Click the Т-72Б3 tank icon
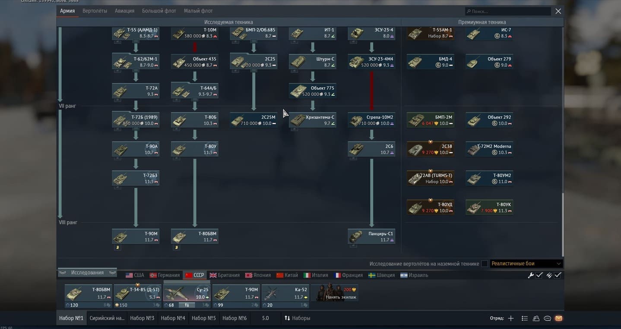This screenshot has height=329, width=621. [x=120, y=179]
